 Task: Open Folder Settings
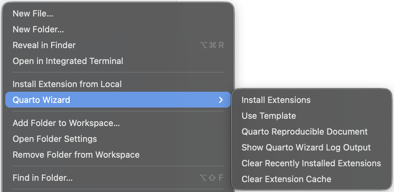pyautogui.click(x=54, y=139)
